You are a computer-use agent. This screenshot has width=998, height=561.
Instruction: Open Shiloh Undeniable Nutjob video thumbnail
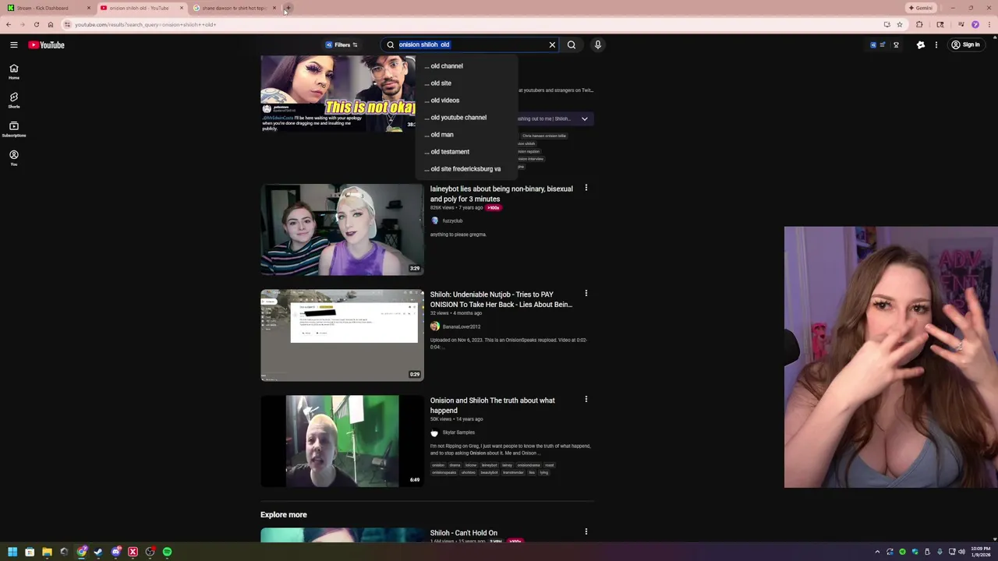(x=342, y=335)
